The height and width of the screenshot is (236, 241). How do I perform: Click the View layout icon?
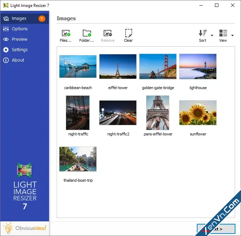(x=223, y=33)
